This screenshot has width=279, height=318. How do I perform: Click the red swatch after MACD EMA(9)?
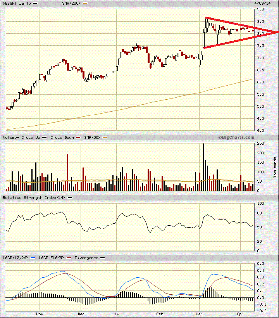tap(69, 258)
